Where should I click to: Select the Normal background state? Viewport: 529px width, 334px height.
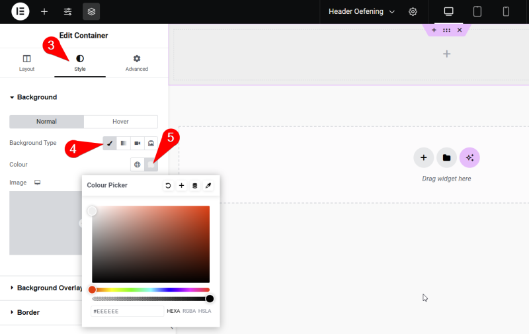coord(46,122)
